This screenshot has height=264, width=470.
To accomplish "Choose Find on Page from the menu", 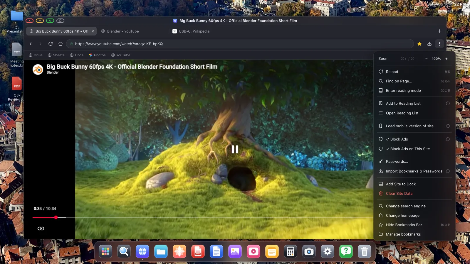I will (x=414, y=81).
